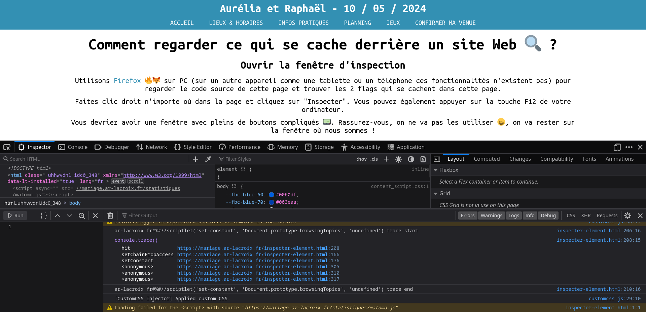Toggle dark color scheme simulation icon

411,159
